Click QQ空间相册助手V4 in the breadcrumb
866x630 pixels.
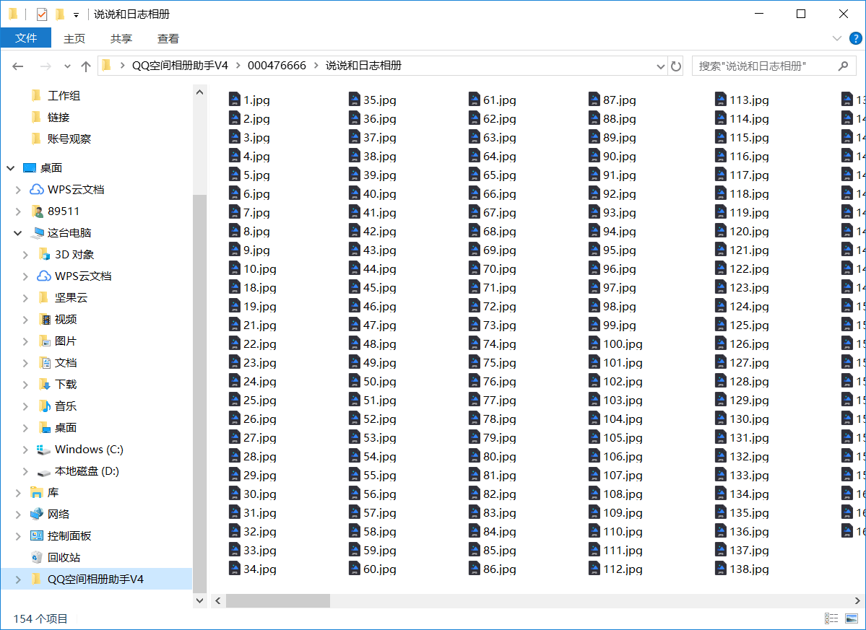point(180,66)
